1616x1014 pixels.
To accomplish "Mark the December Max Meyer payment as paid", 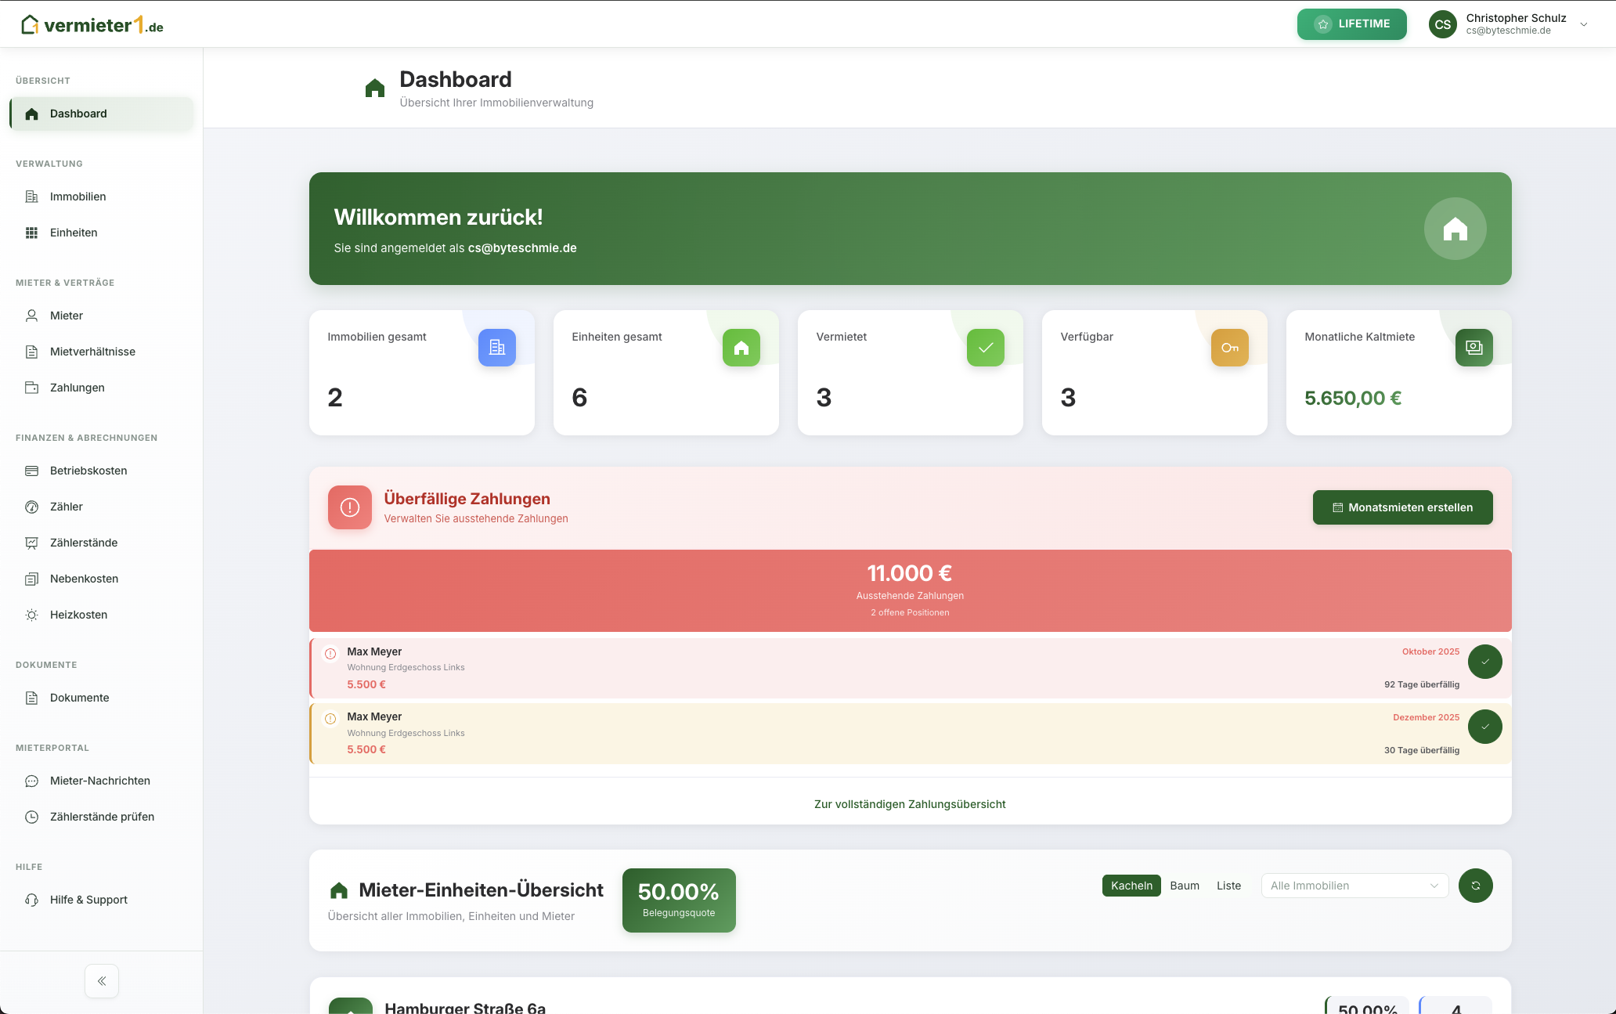I will point(1485,727).
